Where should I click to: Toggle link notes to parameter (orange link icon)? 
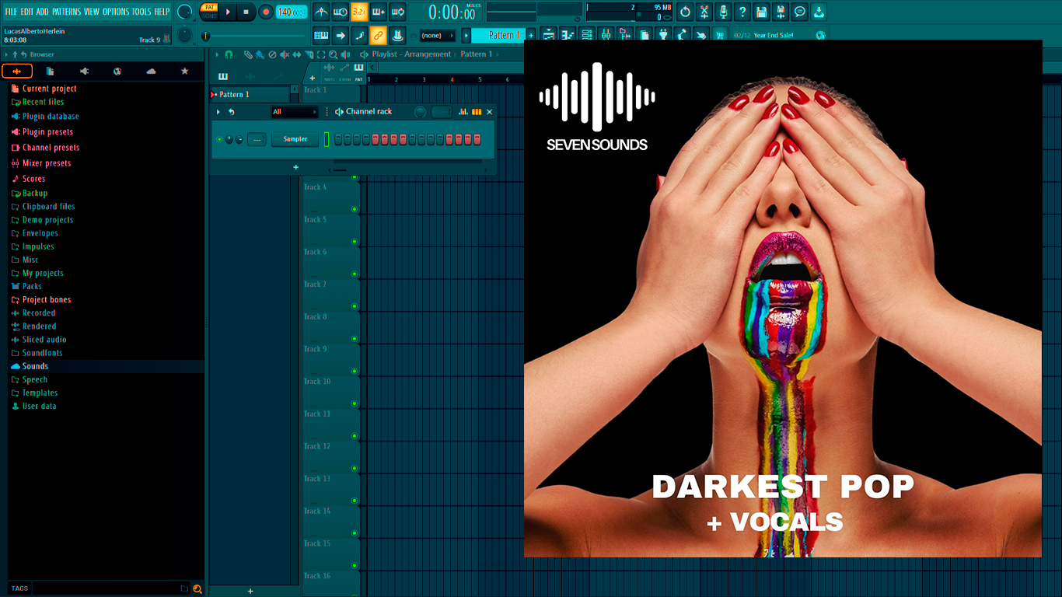pyautogui.click(x=379, y=35)
